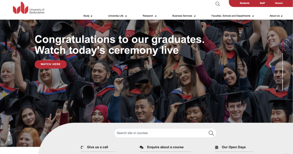Screen dimensions: 293x154
Task: Expand the Study menu arrow
Action: (91, 16)
